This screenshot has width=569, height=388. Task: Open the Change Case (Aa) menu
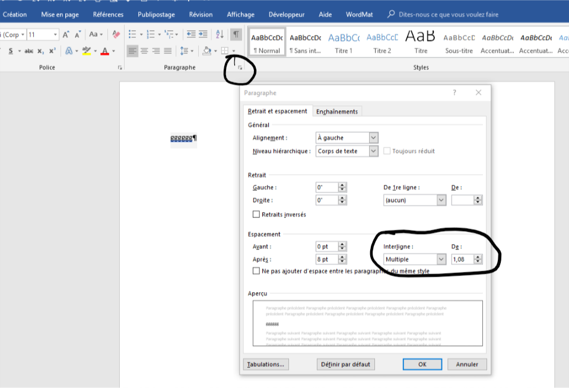(x=96, y=34)
